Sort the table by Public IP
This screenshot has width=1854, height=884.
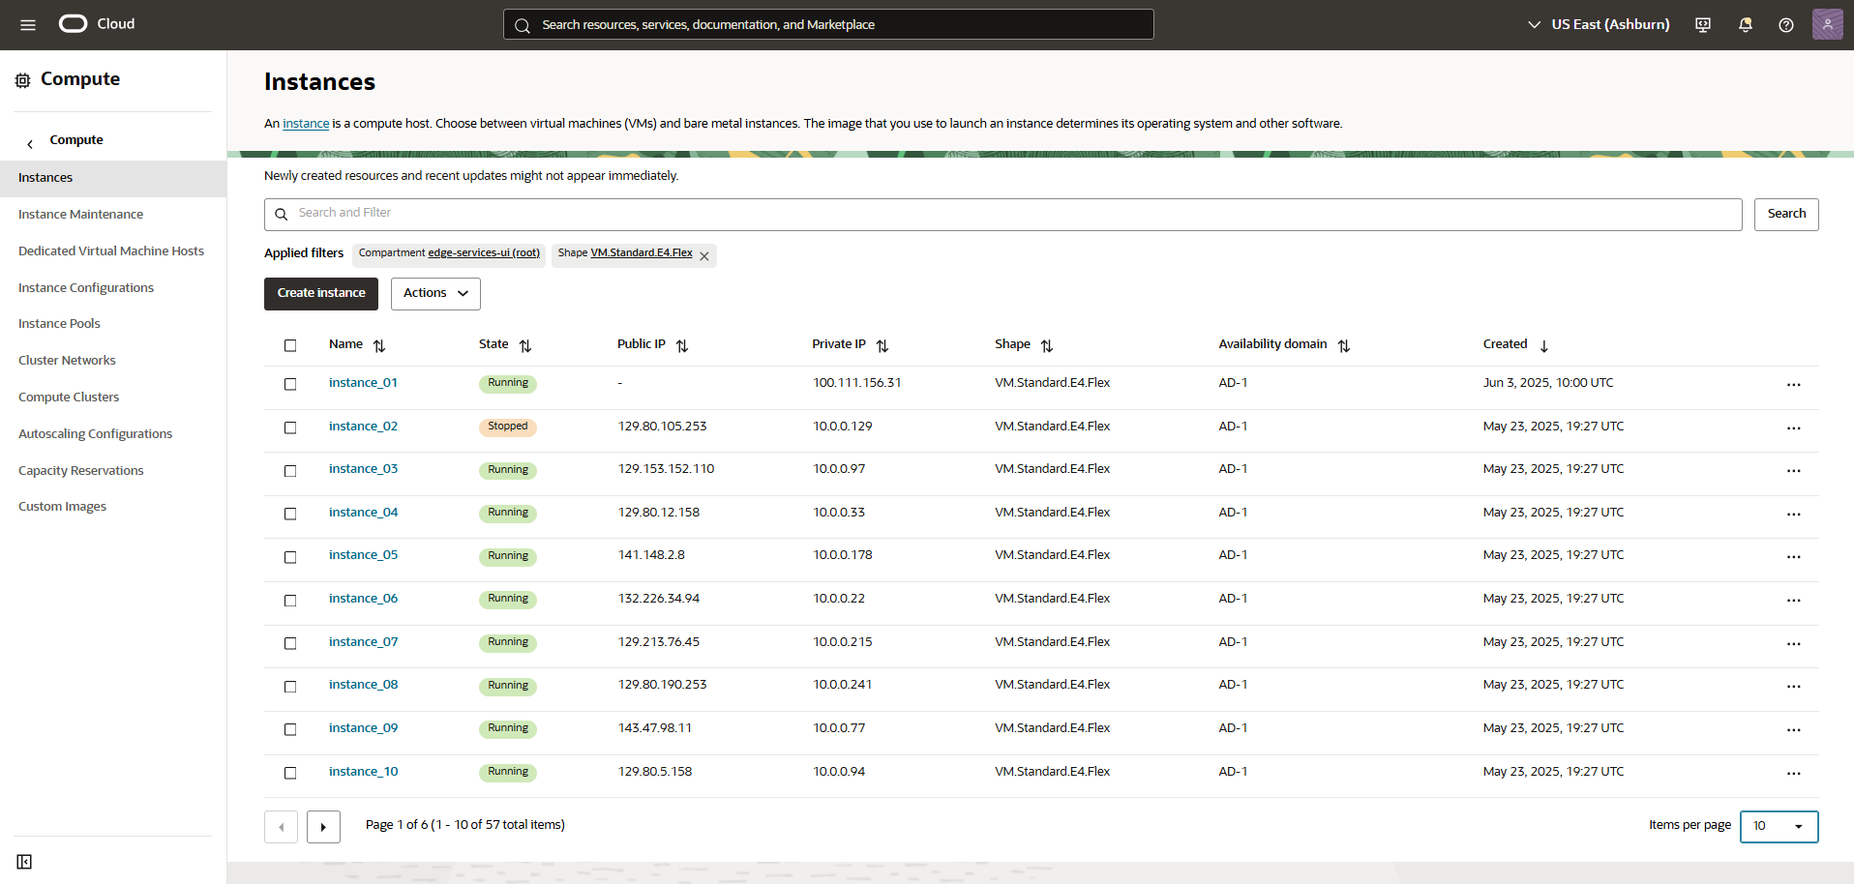(x=682, y=345)
